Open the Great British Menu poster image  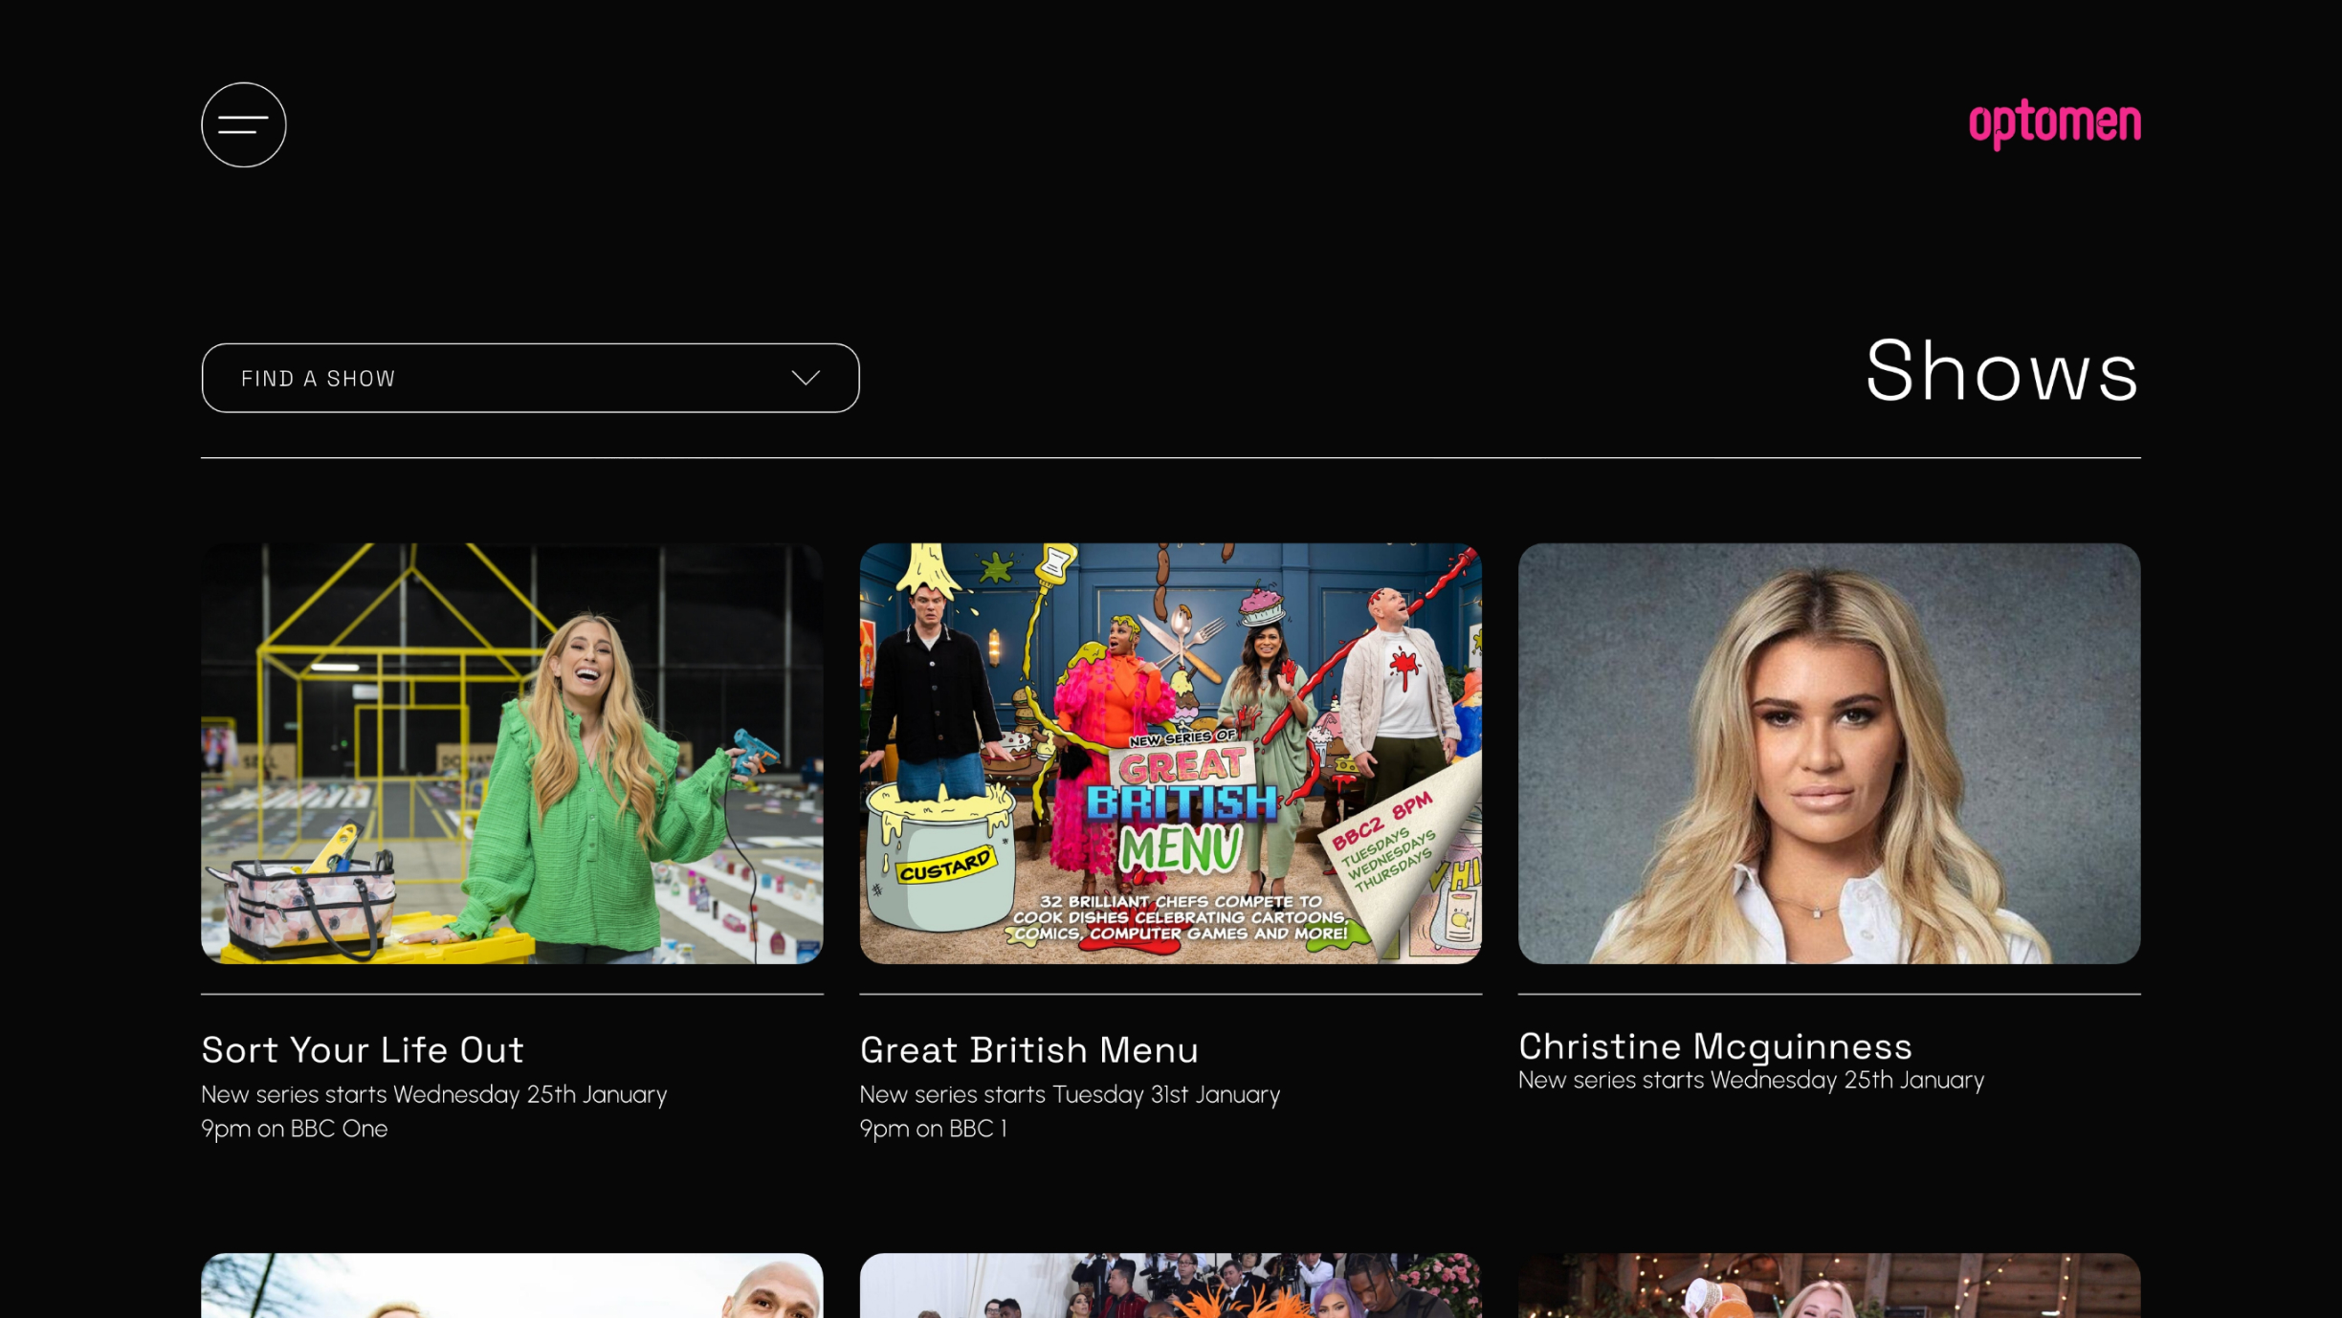tap(1170, 753)
